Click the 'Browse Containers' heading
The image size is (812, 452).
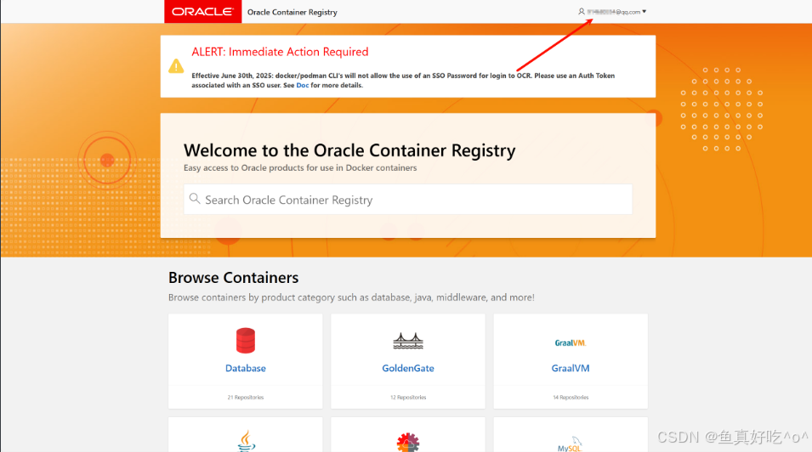tap(234, 278)
